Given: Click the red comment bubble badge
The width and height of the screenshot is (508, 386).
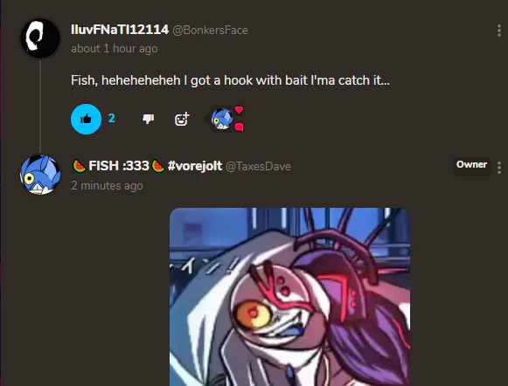Looking at the screenshot, I should pos(239,127).
